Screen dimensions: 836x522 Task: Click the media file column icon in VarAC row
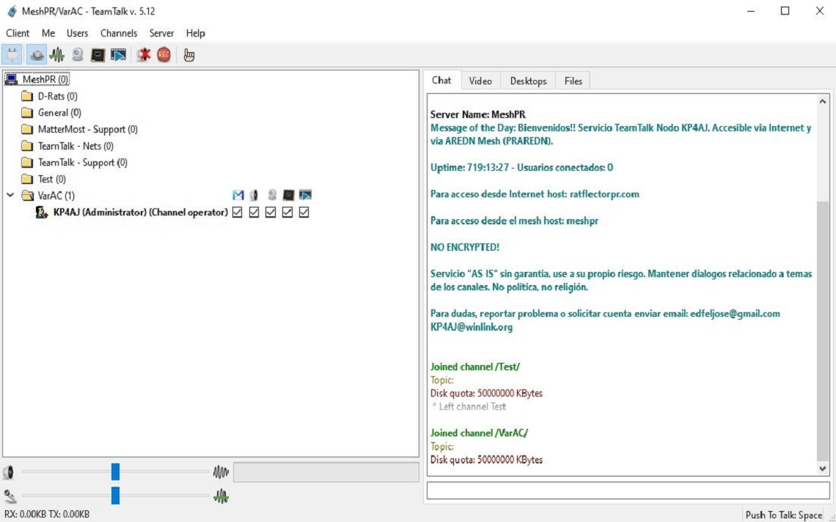point(305,195)
